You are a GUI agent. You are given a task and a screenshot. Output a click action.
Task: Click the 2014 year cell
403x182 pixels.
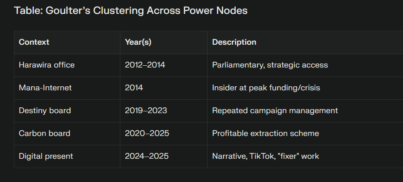134,88
